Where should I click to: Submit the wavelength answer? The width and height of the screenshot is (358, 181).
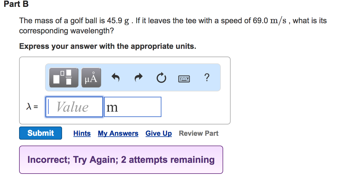tap(40, 133)
